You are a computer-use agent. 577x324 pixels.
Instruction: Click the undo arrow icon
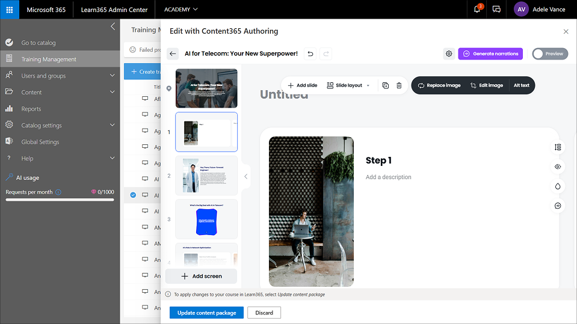pos(310,53)
